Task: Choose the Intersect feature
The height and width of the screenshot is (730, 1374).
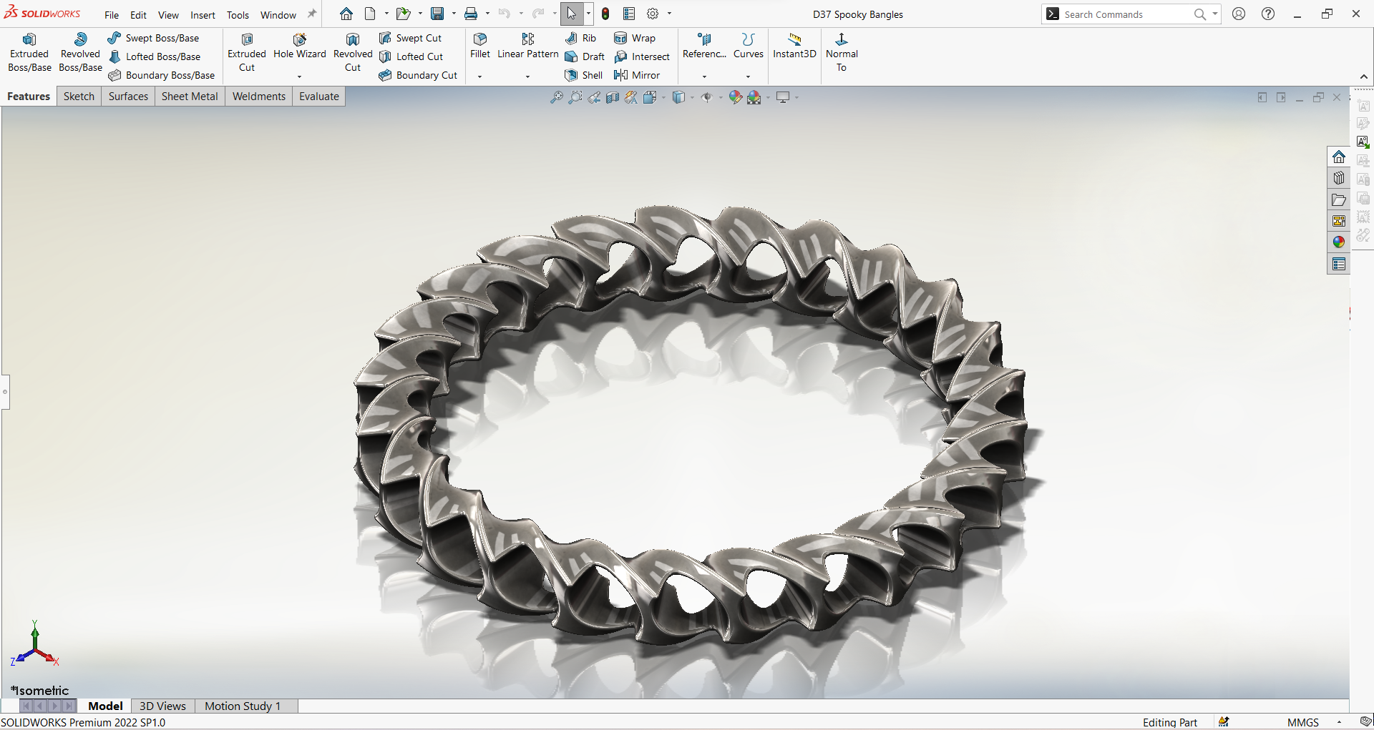Action: 642,56
